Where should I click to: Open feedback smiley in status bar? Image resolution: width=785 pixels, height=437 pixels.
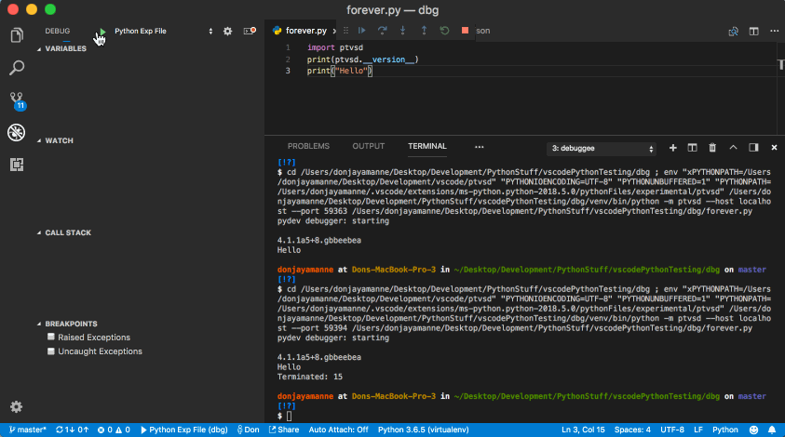(x=753, y=430)
